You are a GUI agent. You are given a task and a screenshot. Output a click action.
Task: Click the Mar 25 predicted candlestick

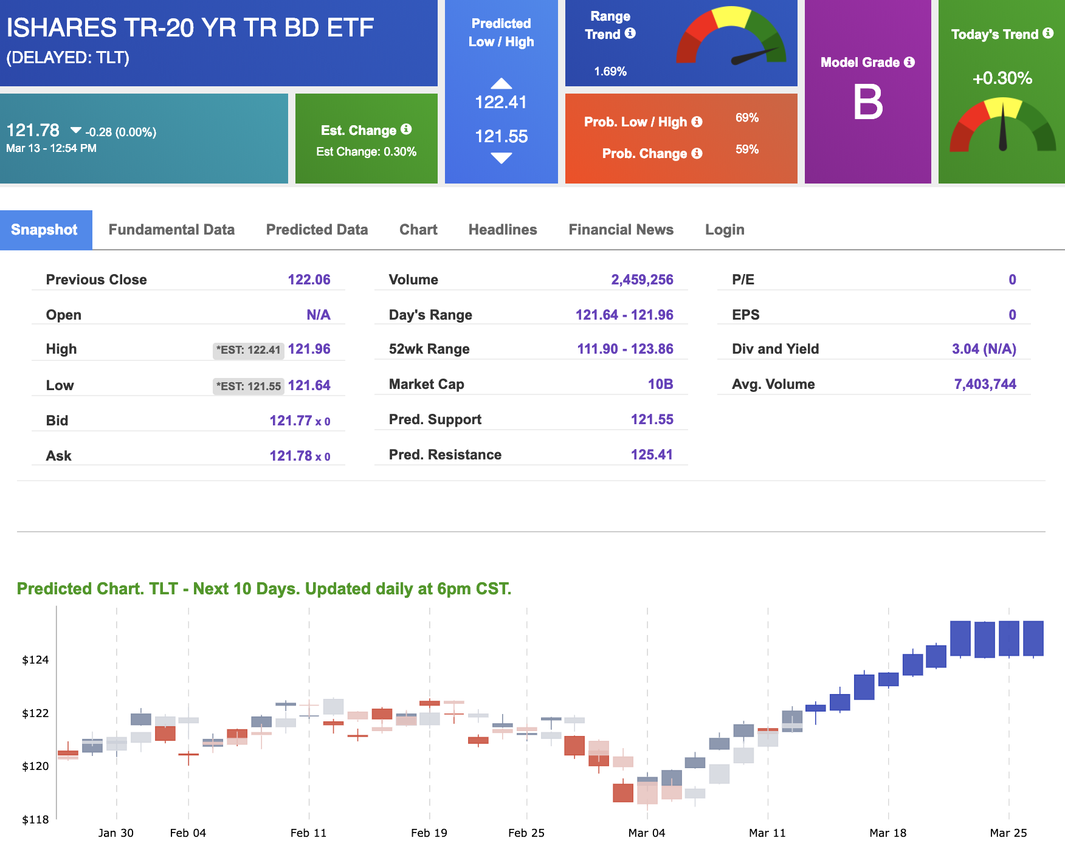[1008, 639]
